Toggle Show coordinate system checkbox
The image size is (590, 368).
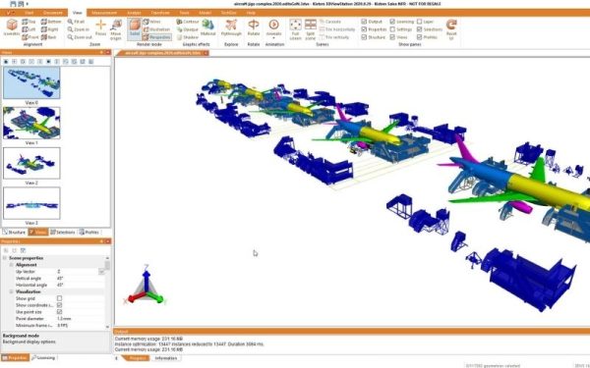[59, 305]
